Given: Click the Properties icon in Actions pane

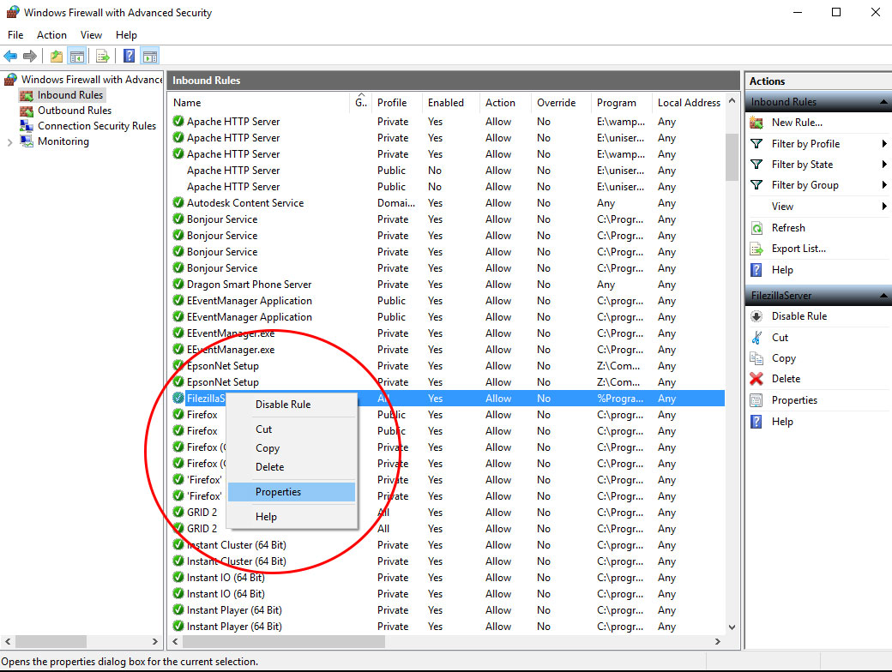Looking at the screenshot, I should 756,400.
